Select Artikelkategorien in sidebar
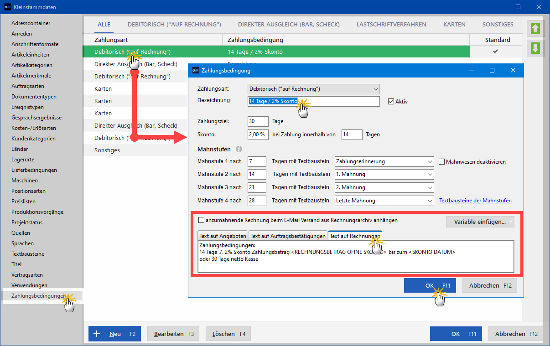The height and width of the screenshot is (346, 550). pyautogui.click(x=32, y=65)
